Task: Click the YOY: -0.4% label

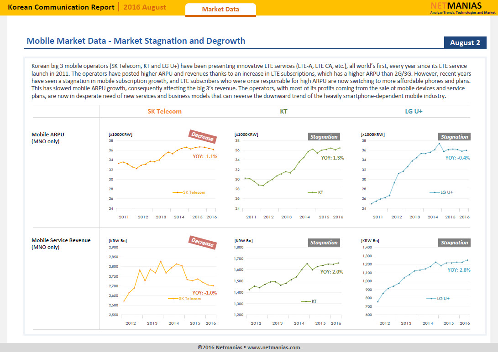Action: click(458, 158)
